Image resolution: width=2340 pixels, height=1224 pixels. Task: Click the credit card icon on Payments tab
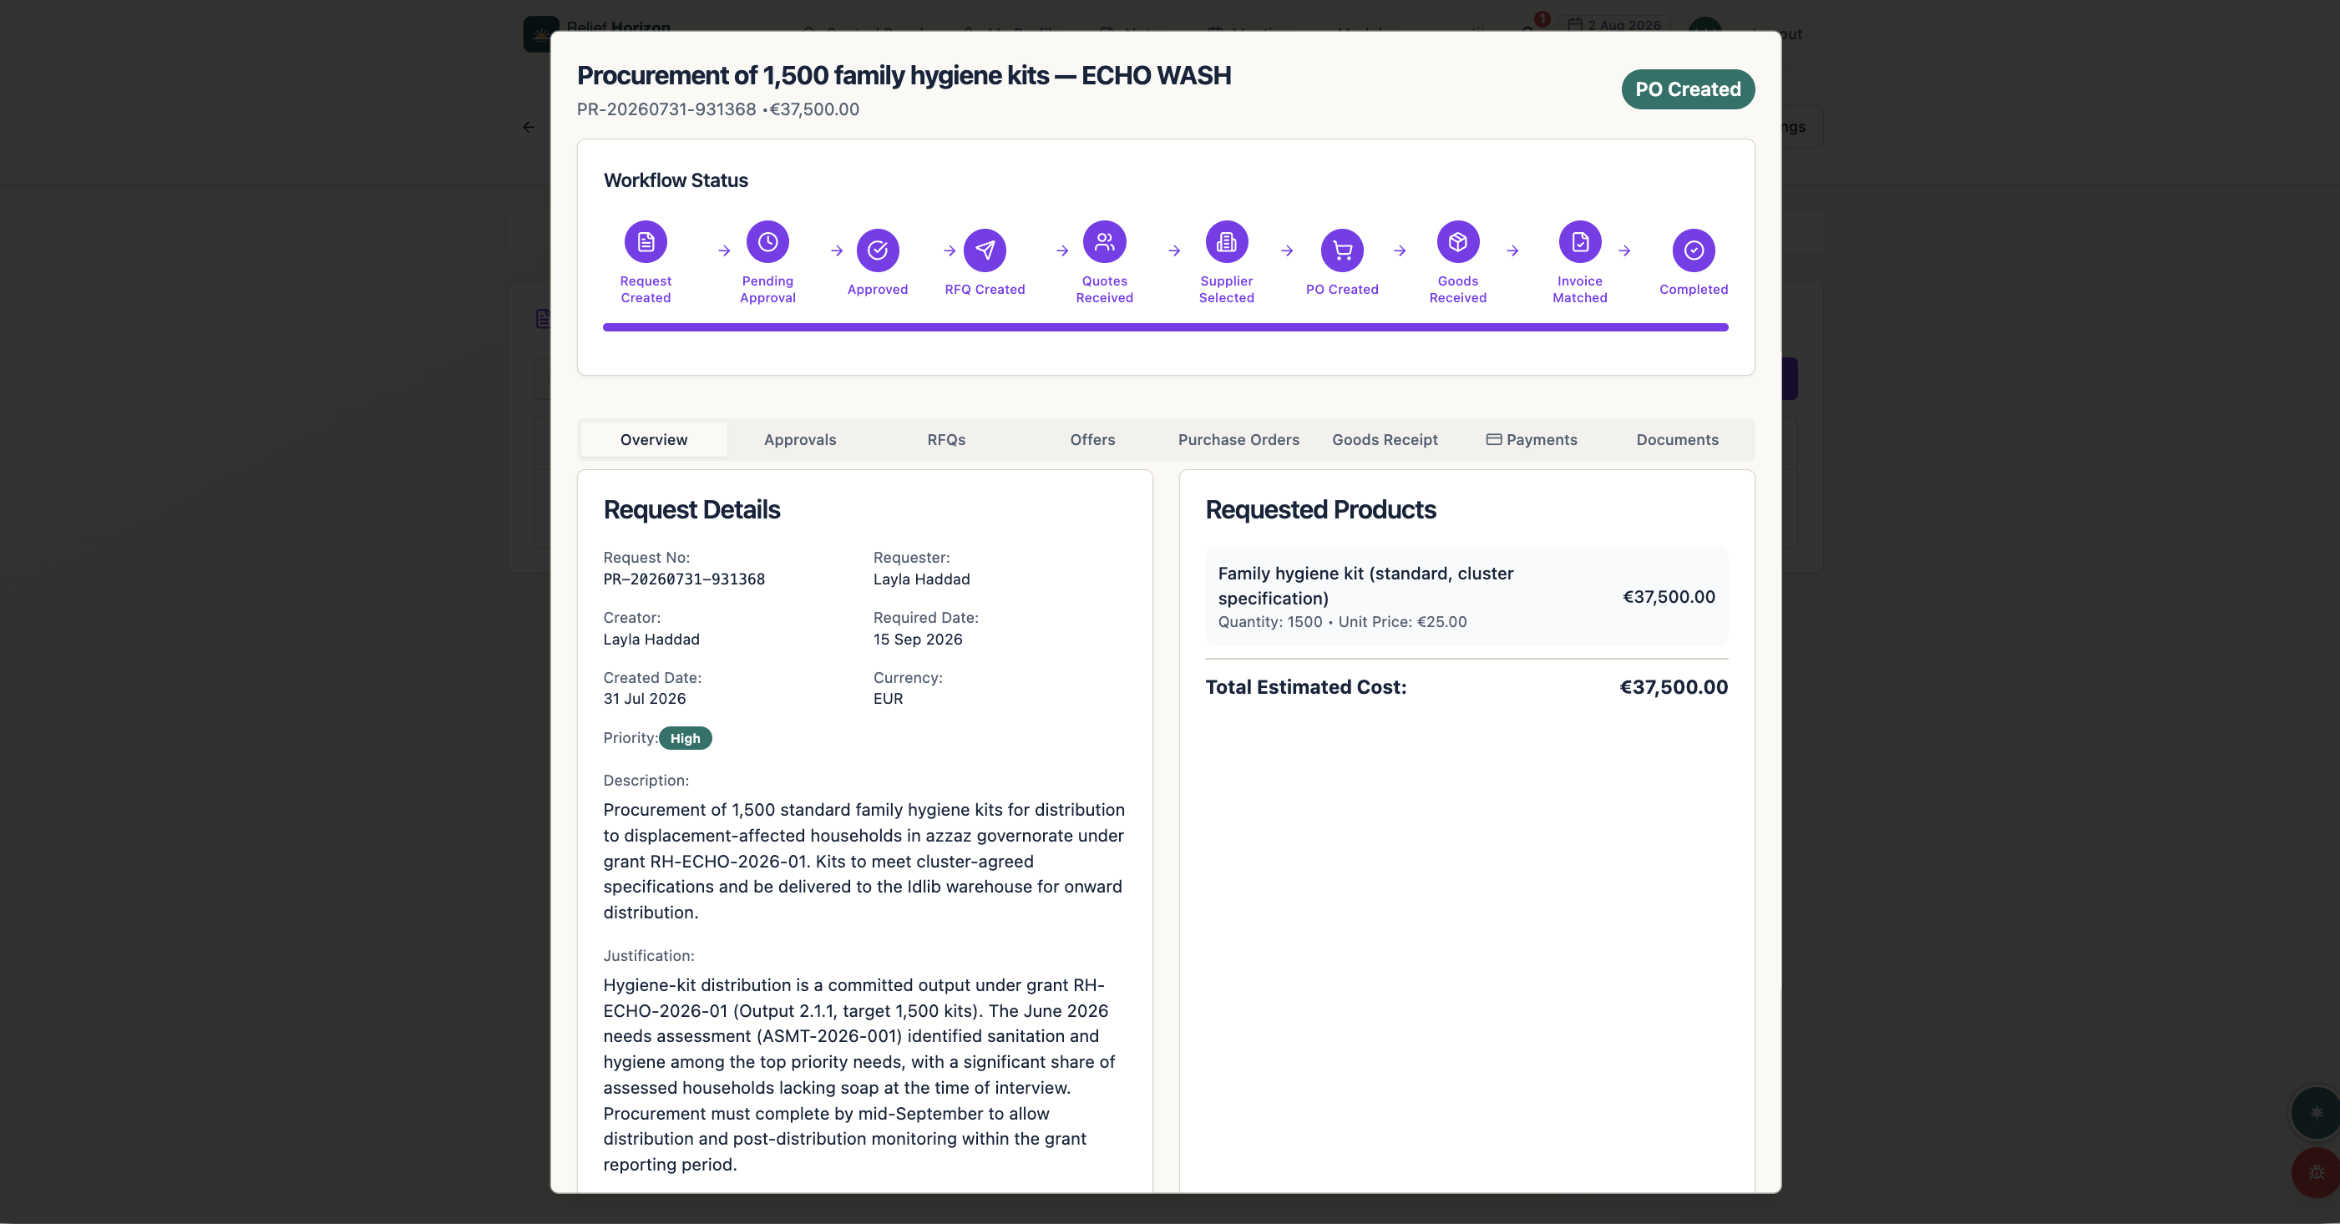[x=1493, y=439]
